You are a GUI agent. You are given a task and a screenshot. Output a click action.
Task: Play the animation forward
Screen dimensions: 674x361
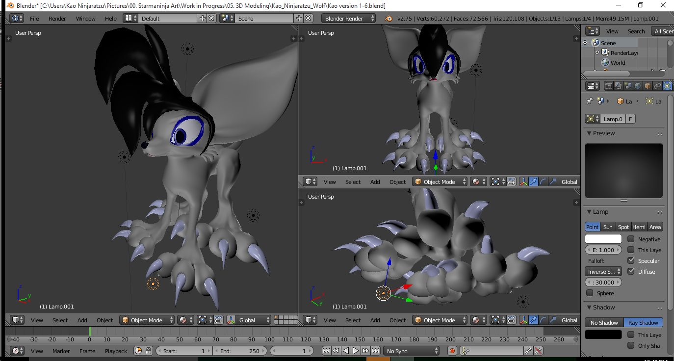point(356,351)
